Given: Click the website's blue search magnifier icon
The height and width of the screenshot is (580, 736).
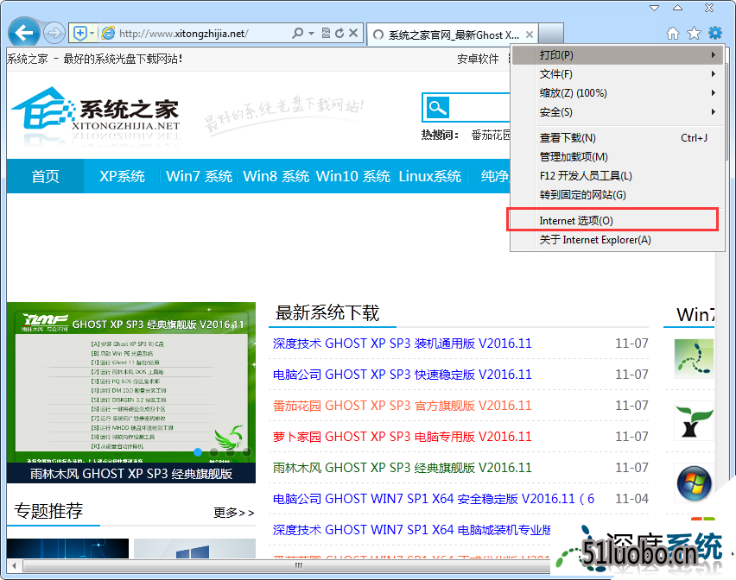Looking at the screenshot, I should tap(437, 107).
